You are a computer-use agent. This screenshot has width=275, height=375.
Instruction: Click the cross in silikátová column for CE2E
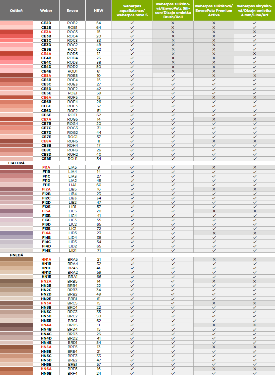[213, 27]
